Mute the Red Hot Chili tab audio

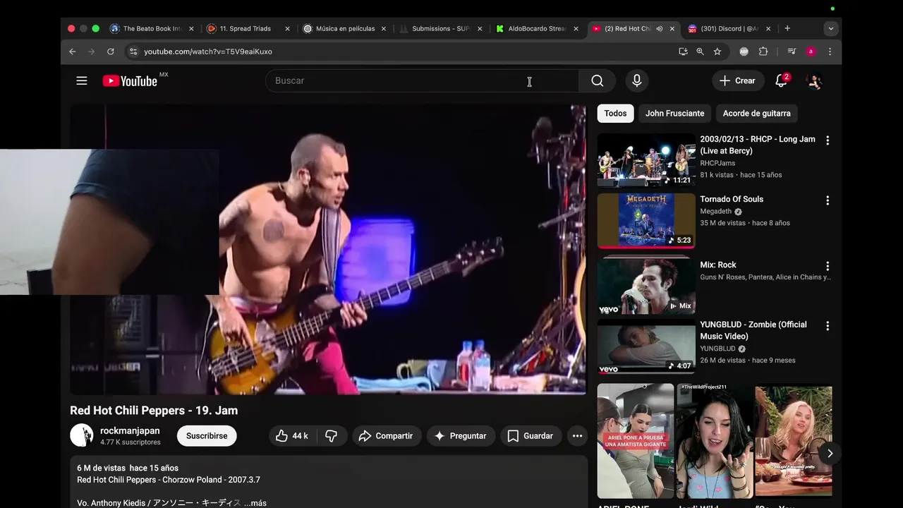(659, 29)
